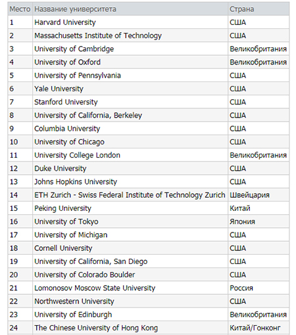
Task: Click the 'Название университета' column header
Action: pos(75,9)
